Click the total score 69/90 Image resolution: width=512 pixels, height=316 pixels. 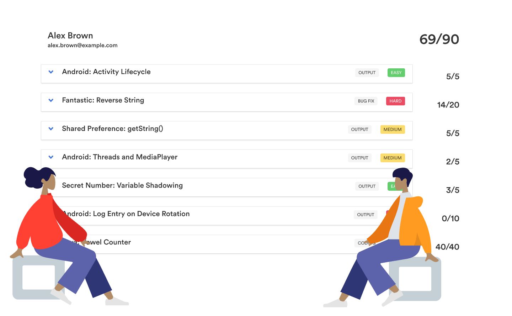(x=439, y=39)
